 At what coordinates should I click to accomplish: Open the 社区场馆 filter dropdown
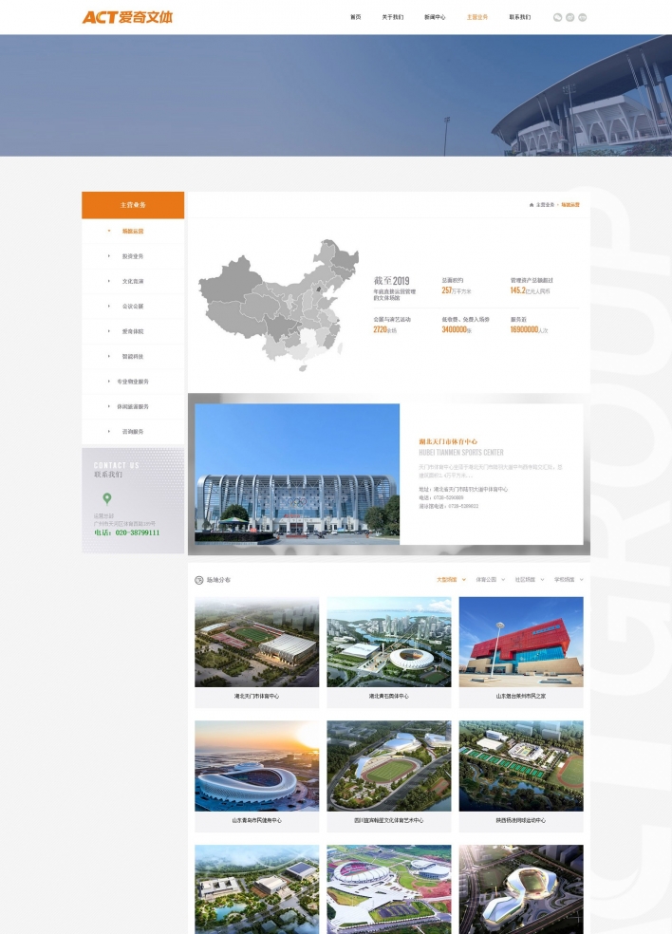528,579
